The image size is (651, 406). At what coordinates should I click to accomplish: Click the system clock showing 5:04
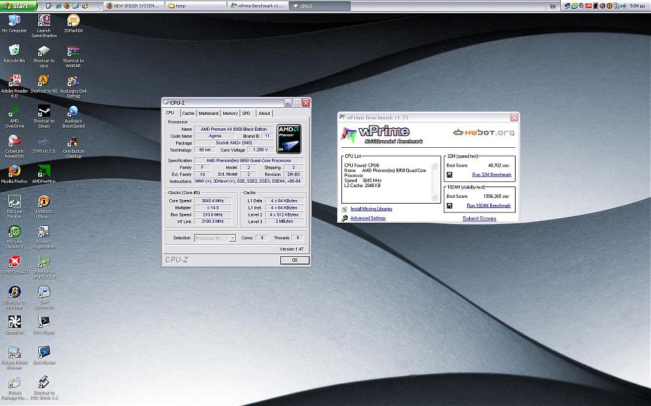coord(637,6)
